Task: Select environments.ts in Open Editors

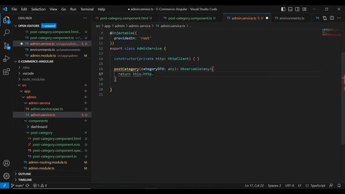Action: (x=52, y=50)
